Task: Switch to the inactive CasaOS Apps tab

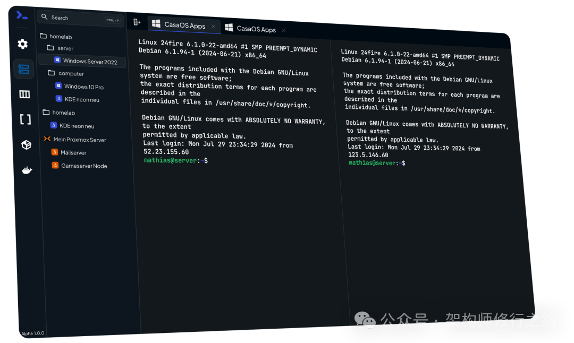Action: click(x=255, y=29)
